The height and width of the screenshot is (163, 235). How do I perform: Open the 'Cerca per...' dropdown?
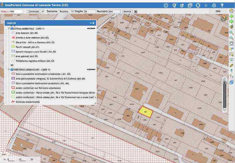(36, 11)
